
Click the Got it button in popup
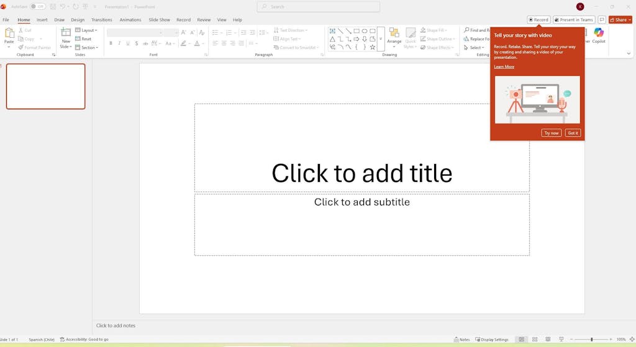point(573,133)
